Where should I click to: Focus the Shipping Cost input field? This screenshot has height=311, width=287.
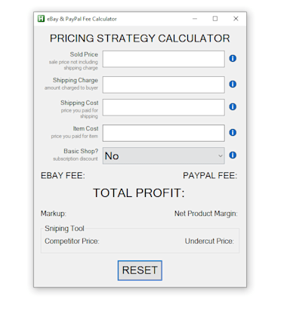164,107
